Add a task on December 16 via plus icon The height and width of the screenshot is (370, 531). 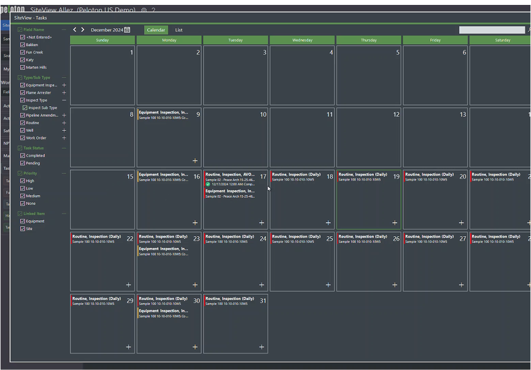click(x=195, y=223)
